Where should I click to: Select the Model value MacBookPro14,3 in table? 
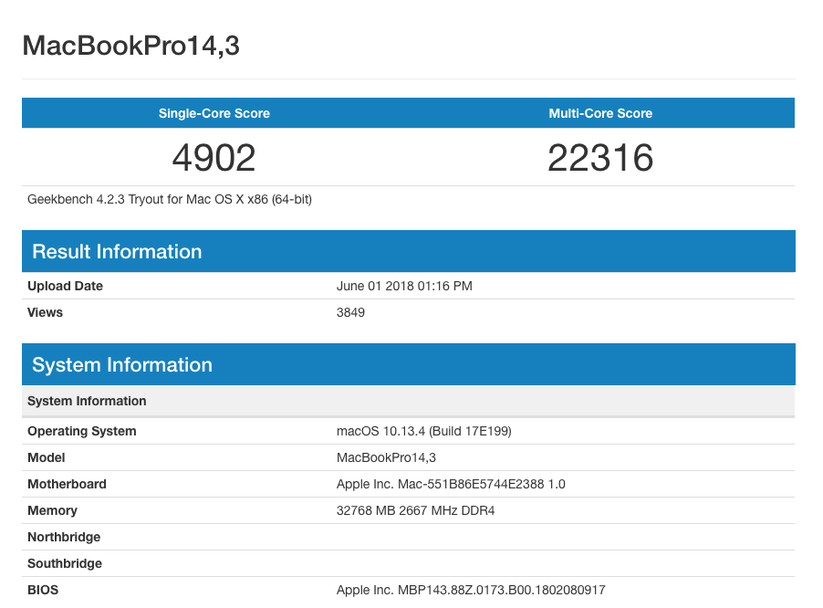(x=386, y=458)
